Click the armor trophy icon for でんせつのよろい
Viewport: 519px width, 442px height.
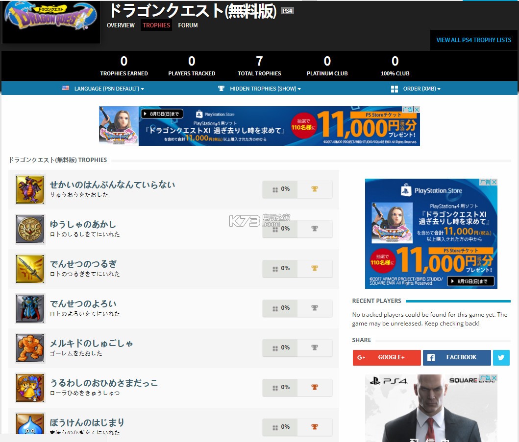30,308
